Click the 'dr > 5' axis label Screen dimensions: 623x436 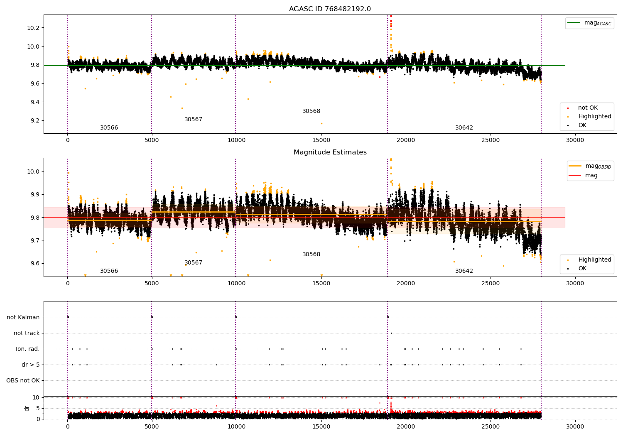tap(31, 365)
